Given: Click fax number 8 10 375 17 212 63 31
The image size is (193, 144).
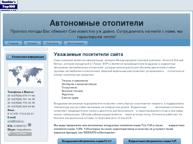Looking at the screenshot, I should [x=20, y=114].
